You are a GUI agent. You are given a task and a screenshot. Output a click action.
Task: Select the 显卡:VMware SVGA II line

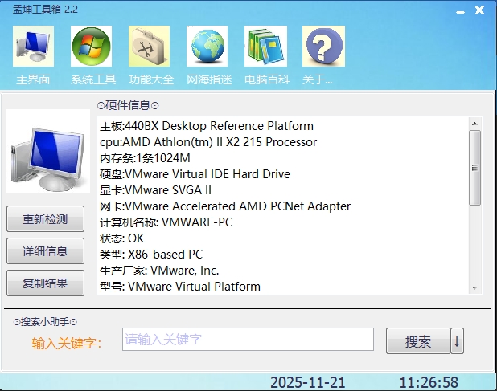[155, 190]
